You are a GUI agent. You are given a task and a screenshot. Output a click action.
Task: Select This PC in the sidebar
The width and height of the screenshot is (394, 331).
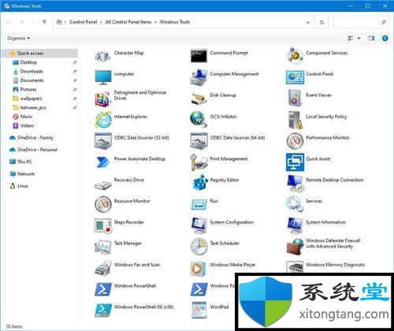click(x=24, y=162)
